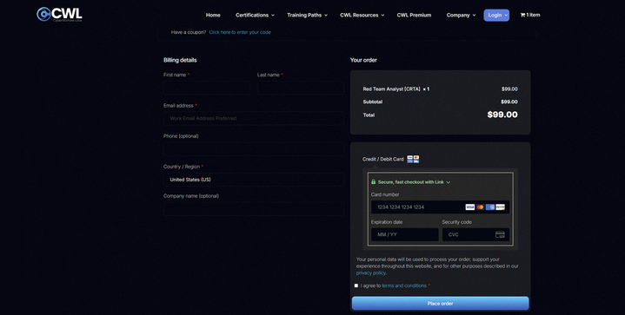
Task: Click here to enter your coupon code
Action: [x=240, y=32]
